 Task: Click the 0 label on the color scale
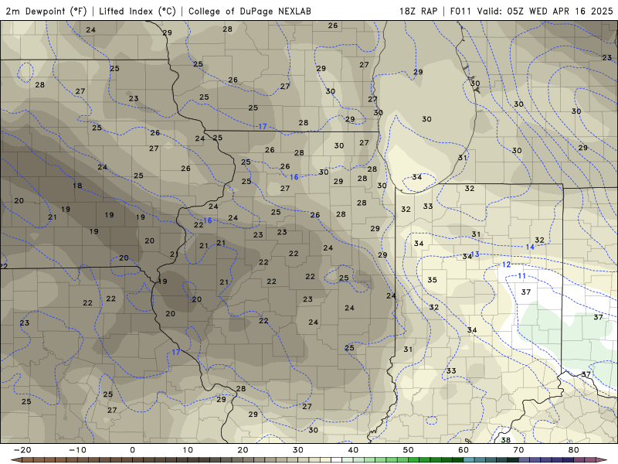click(x=132, y=450)
